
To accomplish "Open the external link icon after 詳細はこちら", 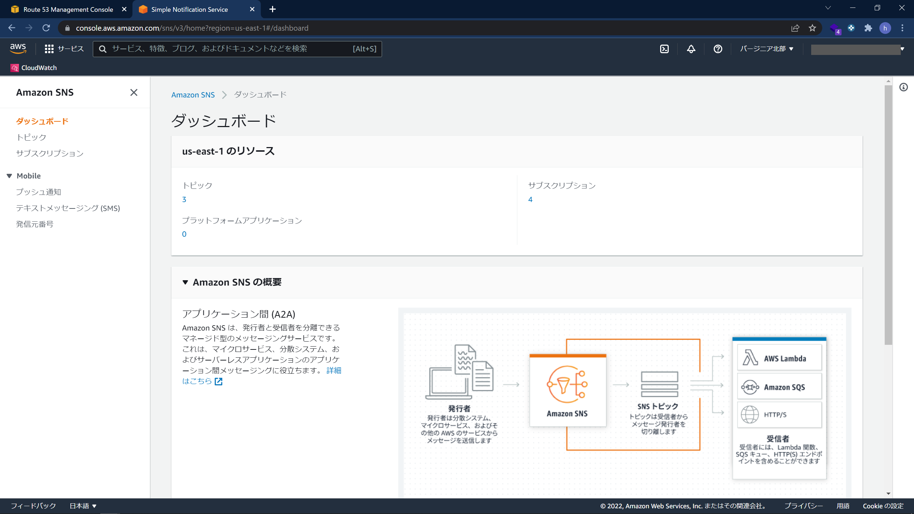I will pyautogui.click(x=219, y=382).
